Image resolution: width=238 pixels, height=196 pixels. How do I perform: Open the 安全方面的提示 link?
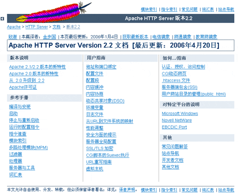(x=101, y=135)
